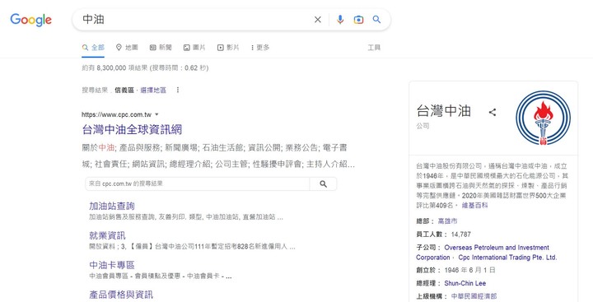Open the three-dot options next to 選擇地區
This screenshot has width=593, height=302.
[178, 90]
